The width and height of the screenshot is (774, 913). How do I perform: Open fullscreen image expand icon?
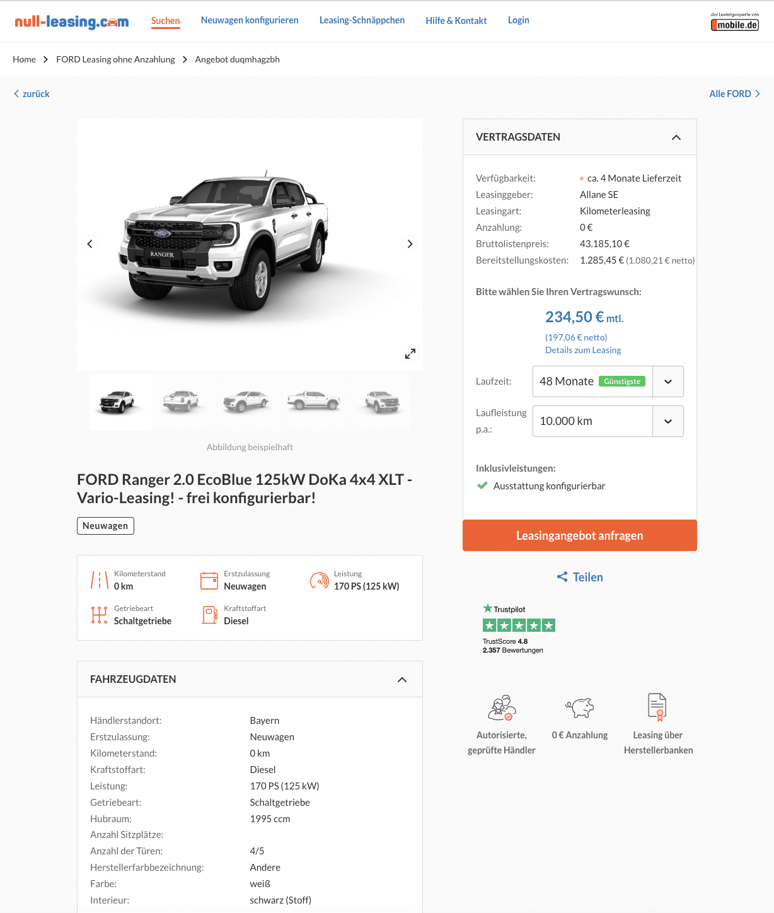[410, 354]
